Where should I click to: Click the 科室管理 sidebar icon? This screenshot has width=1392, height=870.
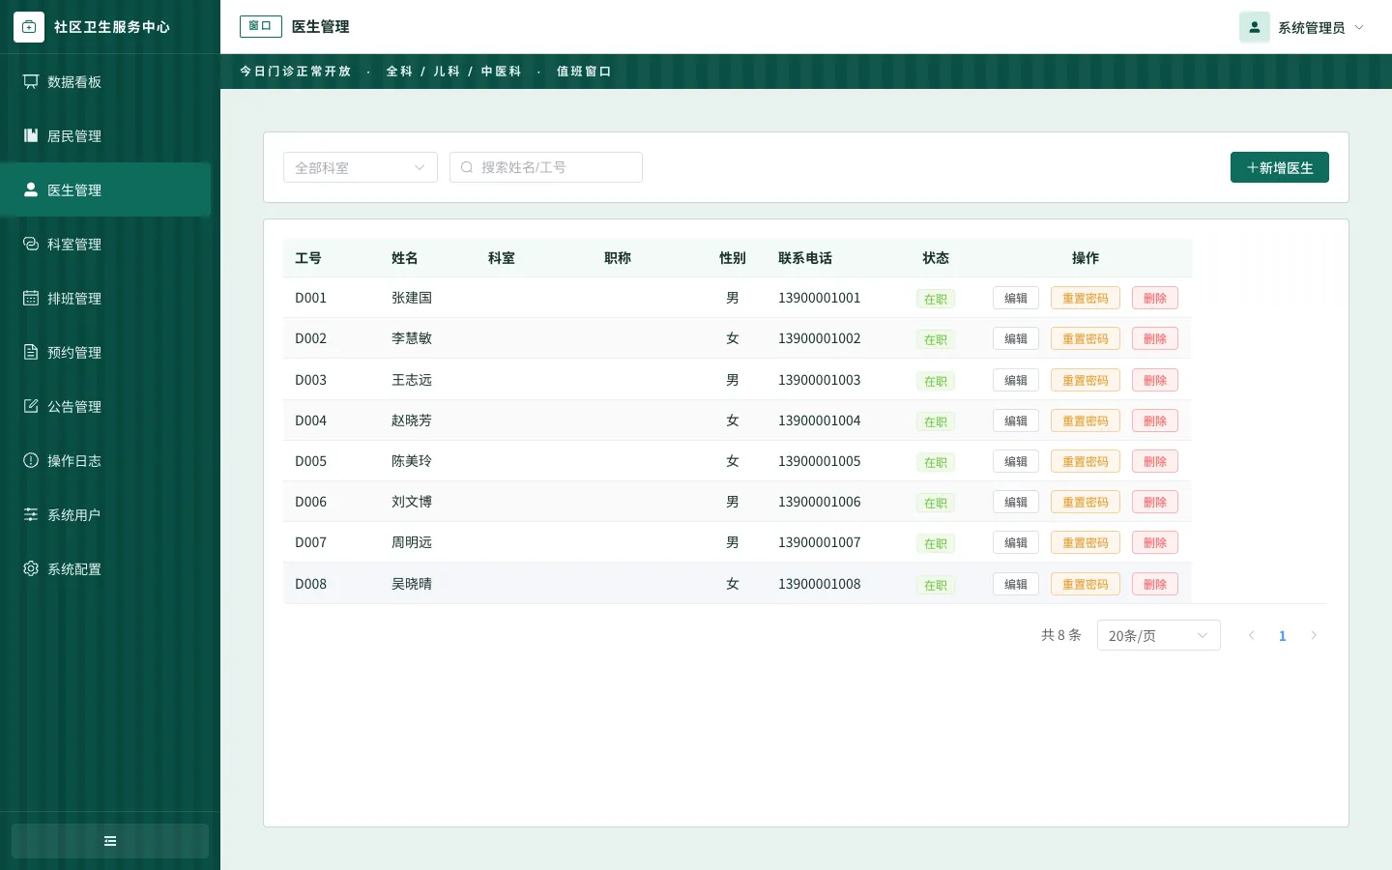coord(31,244)
